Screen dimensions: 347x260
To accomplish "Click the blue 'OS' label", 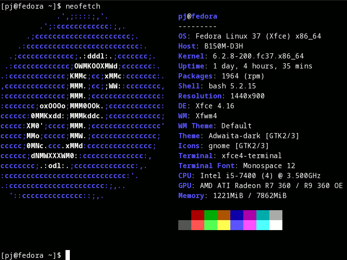I will click(x=183, y=36).
